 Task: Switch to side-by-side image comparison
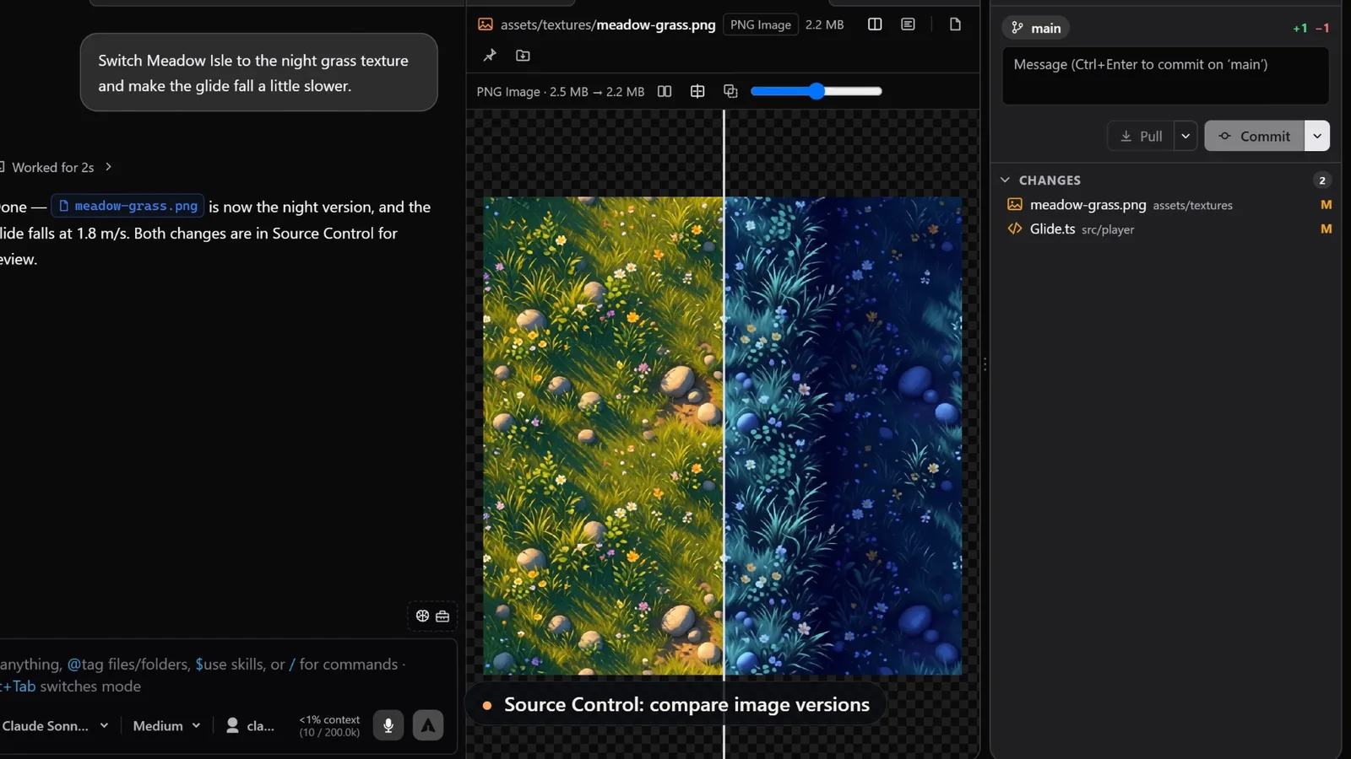click(665, 91)
